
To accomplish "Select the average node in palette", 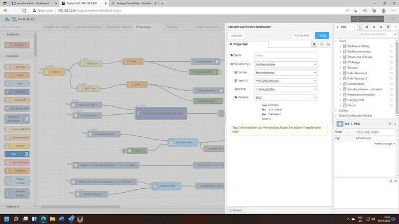I will 17,67.
